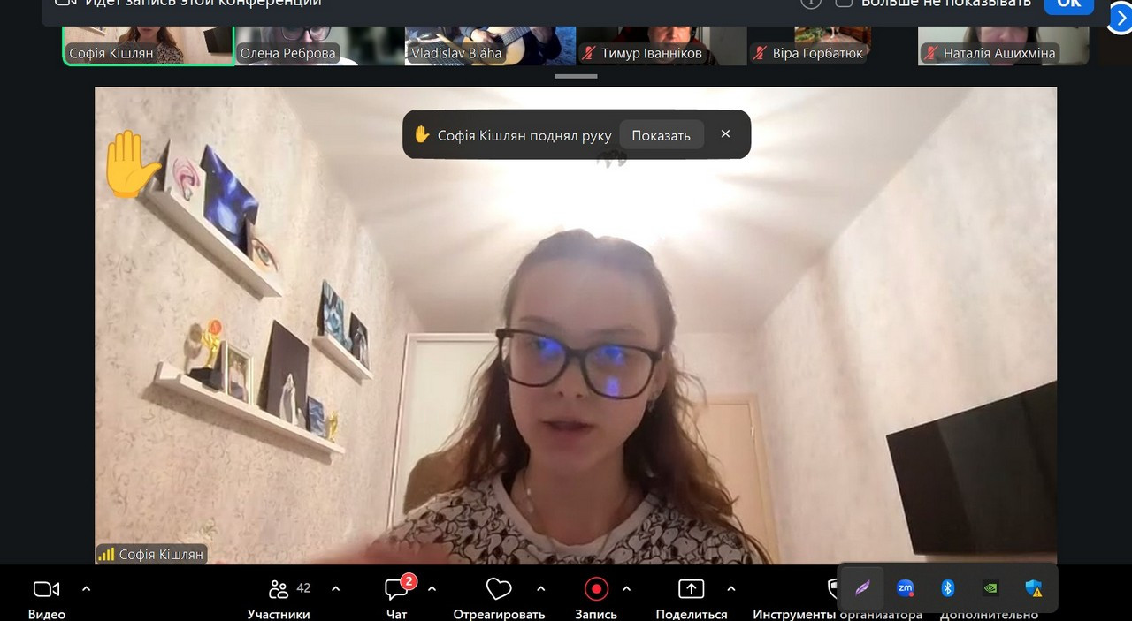Click the Windows Security shield tray icon
Screen dimensions: 1132x621
click(1033, 588)
